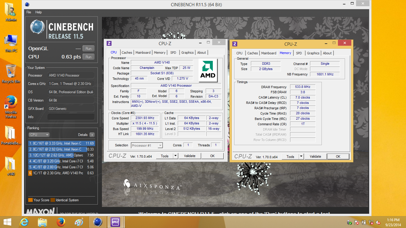This screenshot has height=228, width=406.
Task: Click OK in the left CPU-Z window
Action: [x=212, y=156]
